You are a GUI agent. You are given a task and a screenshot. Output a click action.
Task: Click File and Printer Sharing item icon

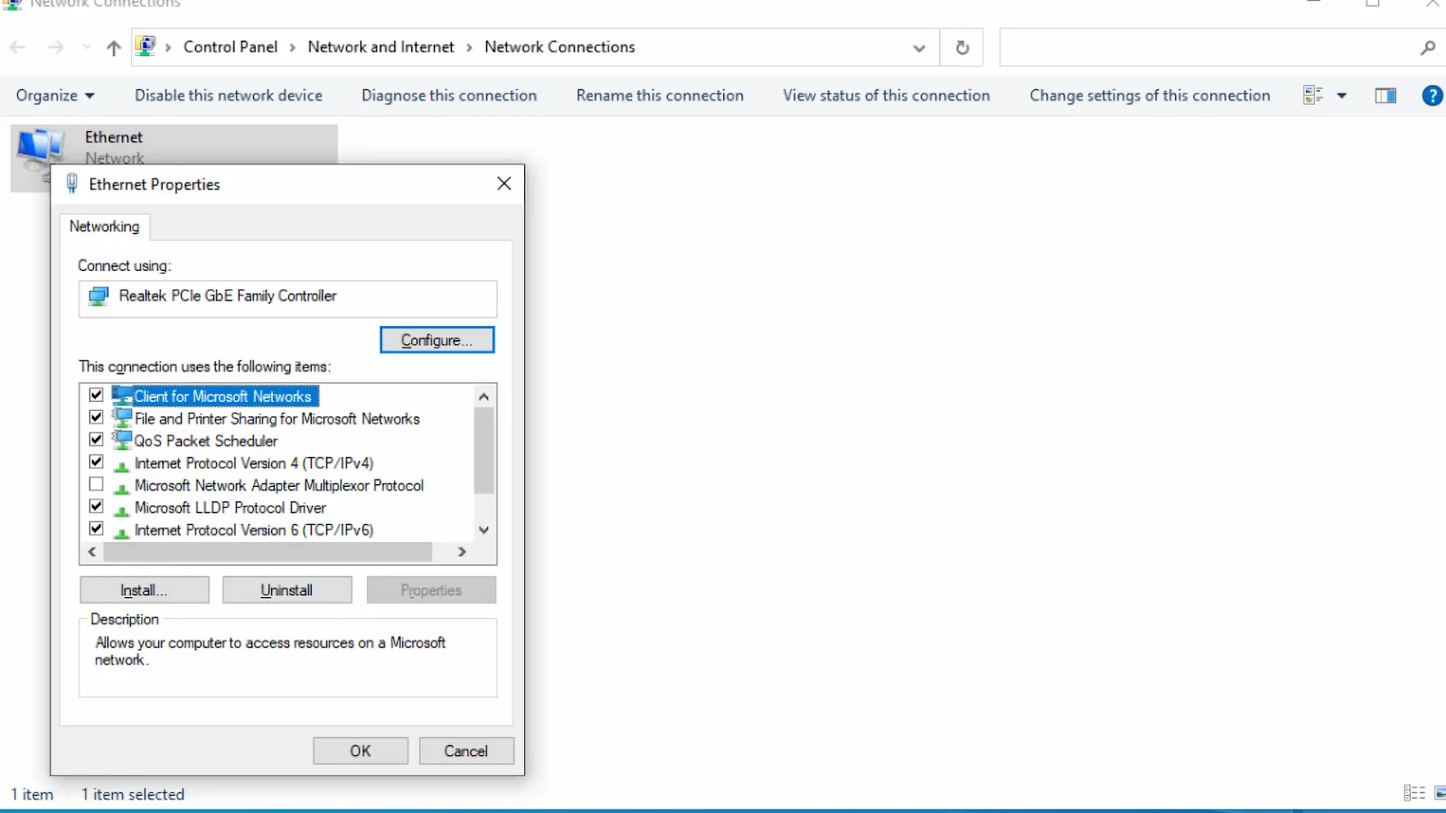tap(122, 417)
